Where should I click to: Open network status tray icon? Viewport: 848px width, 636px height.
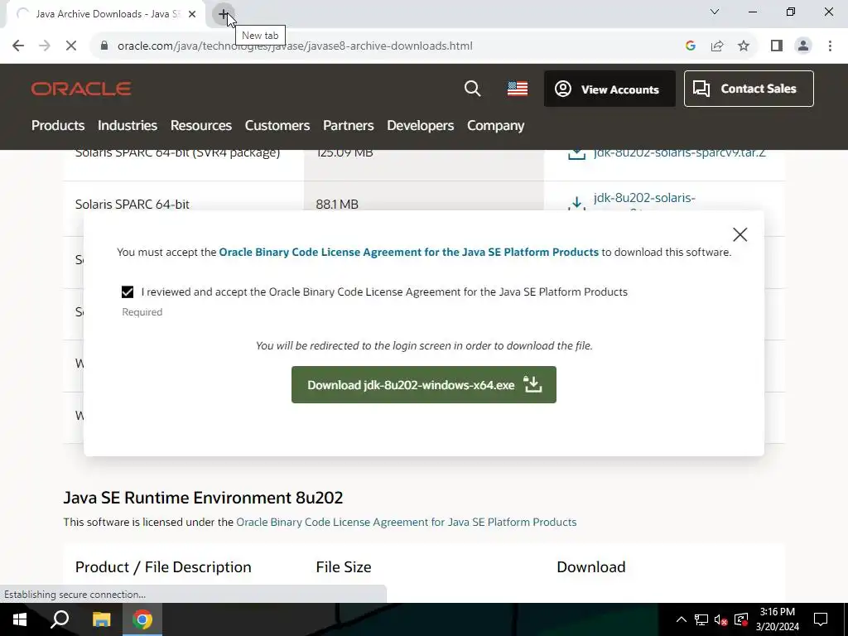(x=701, y=619)
